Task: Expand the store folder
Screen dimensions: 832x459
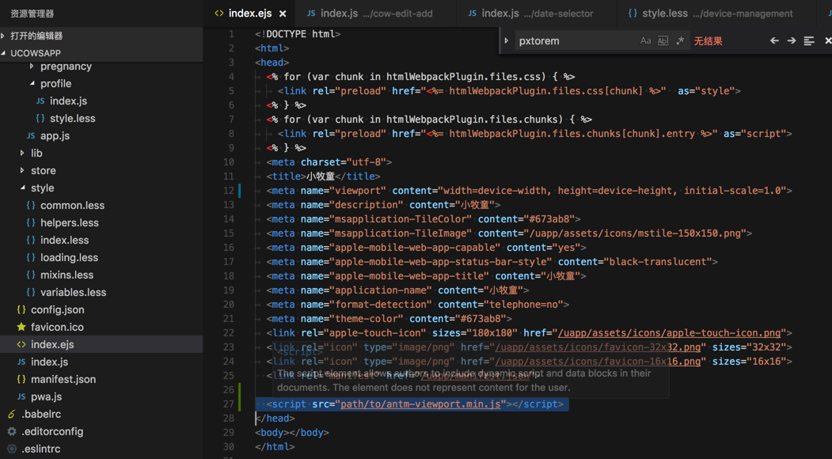Action: point(43,170)
